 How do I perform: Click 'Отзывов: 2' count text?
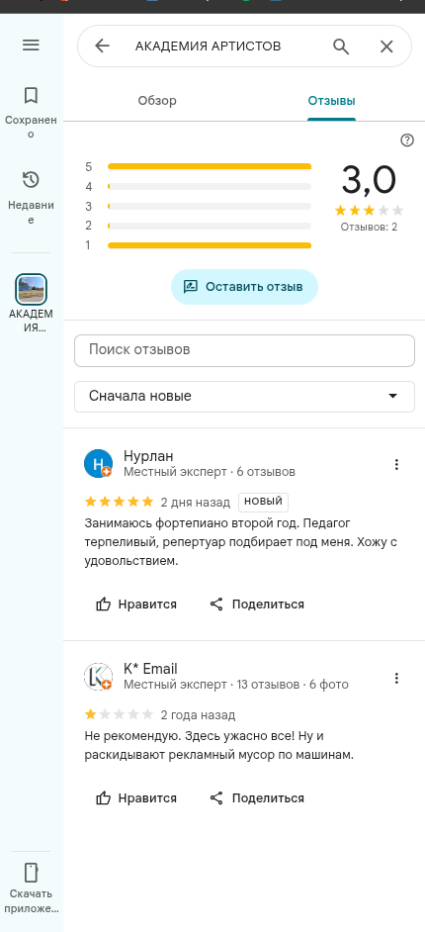point(370,227)
